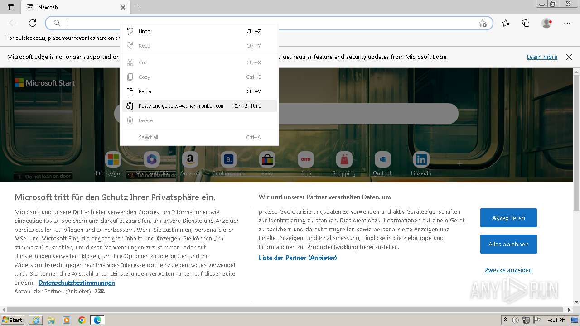Screen dimensions: 580x326
Task: Open the Microsoft 365 quick link
Action: 152,164
